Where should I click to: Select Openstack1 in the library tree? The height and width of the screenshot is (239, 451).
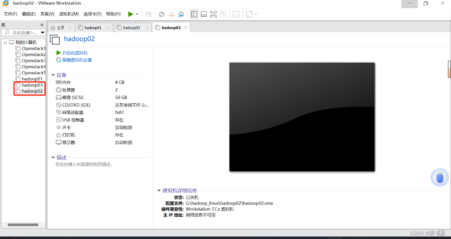(33, 49)
